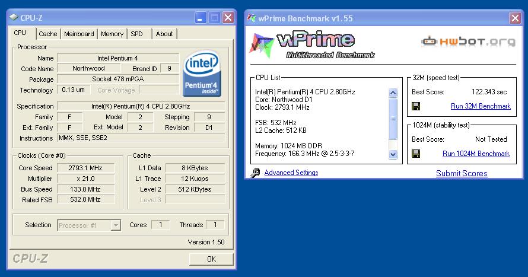Click the L1 Trace value 12 Kuops
528x277 pixels.
pos(195,179)
